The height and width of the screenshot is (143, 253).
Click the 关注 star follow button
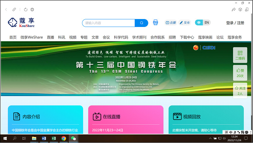(x=240, y=91)
